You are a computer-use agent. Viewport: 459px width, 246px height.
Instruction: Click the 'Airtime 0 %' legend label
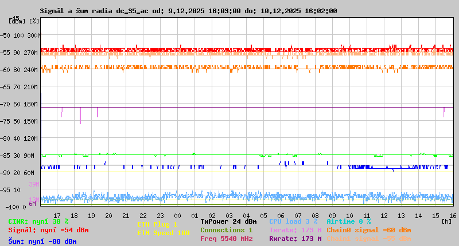click(x=349, y=221)
